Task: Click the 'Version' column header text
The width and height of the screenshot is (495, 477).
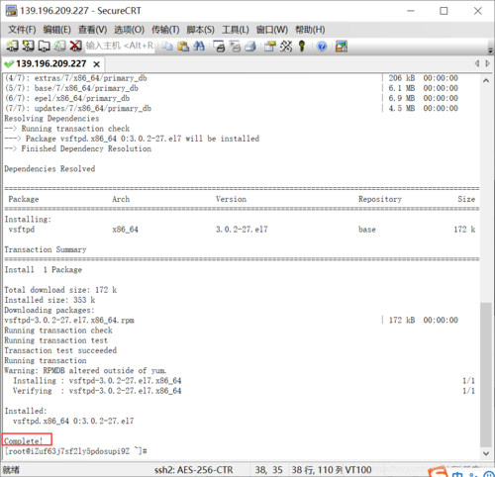Action: pos(231,199)
